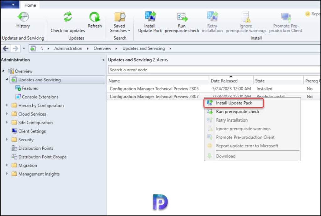Sort by the Date Released column header
This screenshot has width=321, height=216.
tap(231, 81)
